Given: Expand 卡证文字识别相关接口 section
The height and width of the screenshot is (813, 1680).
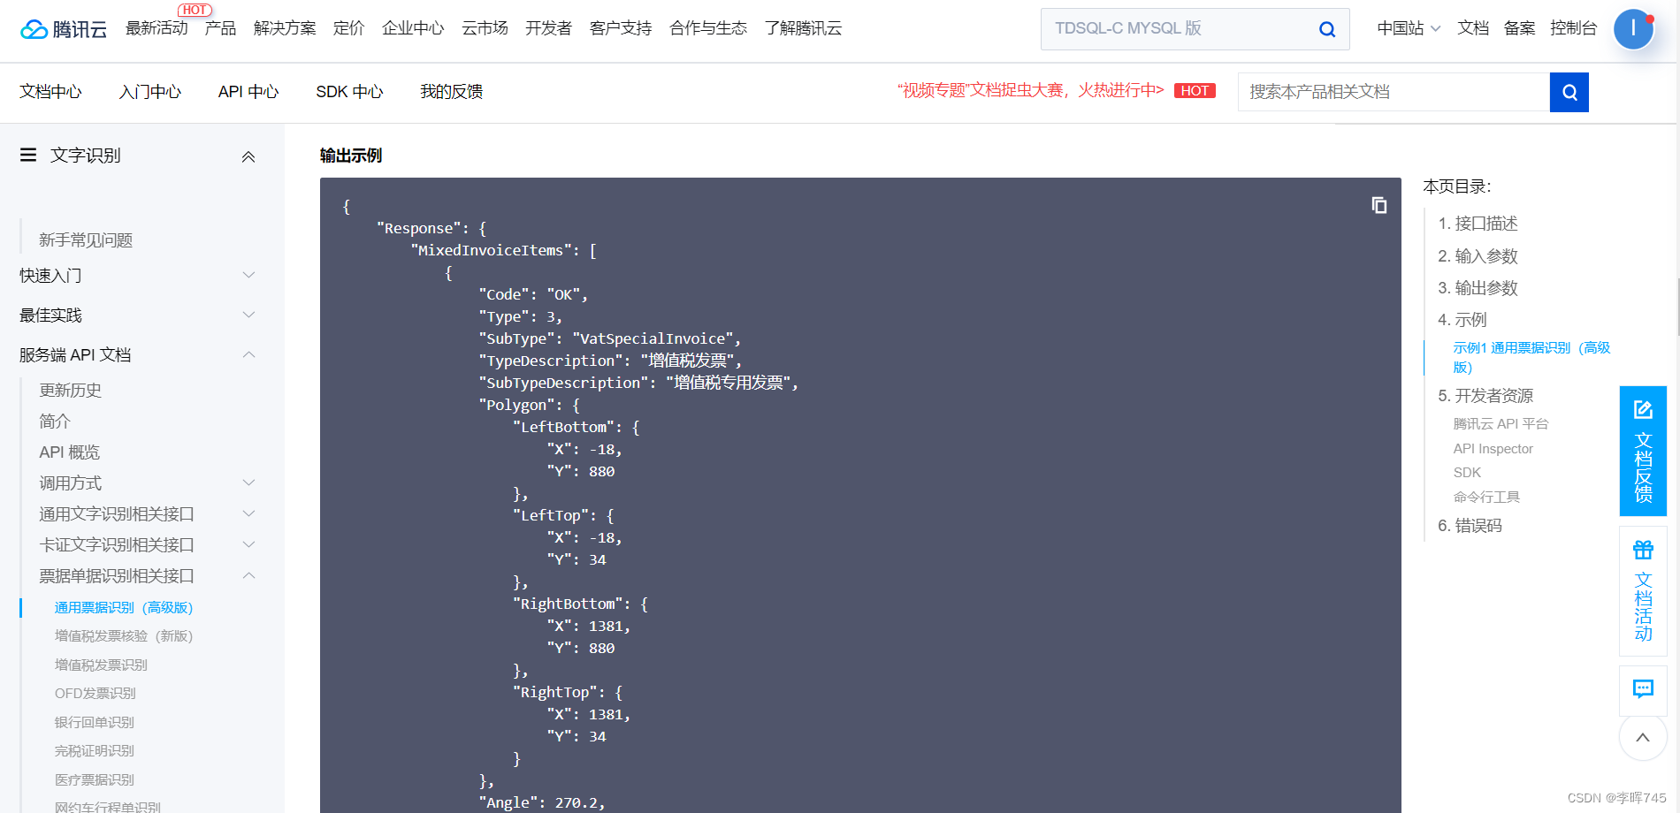Looking at the screenshot, I should (248, 544).
